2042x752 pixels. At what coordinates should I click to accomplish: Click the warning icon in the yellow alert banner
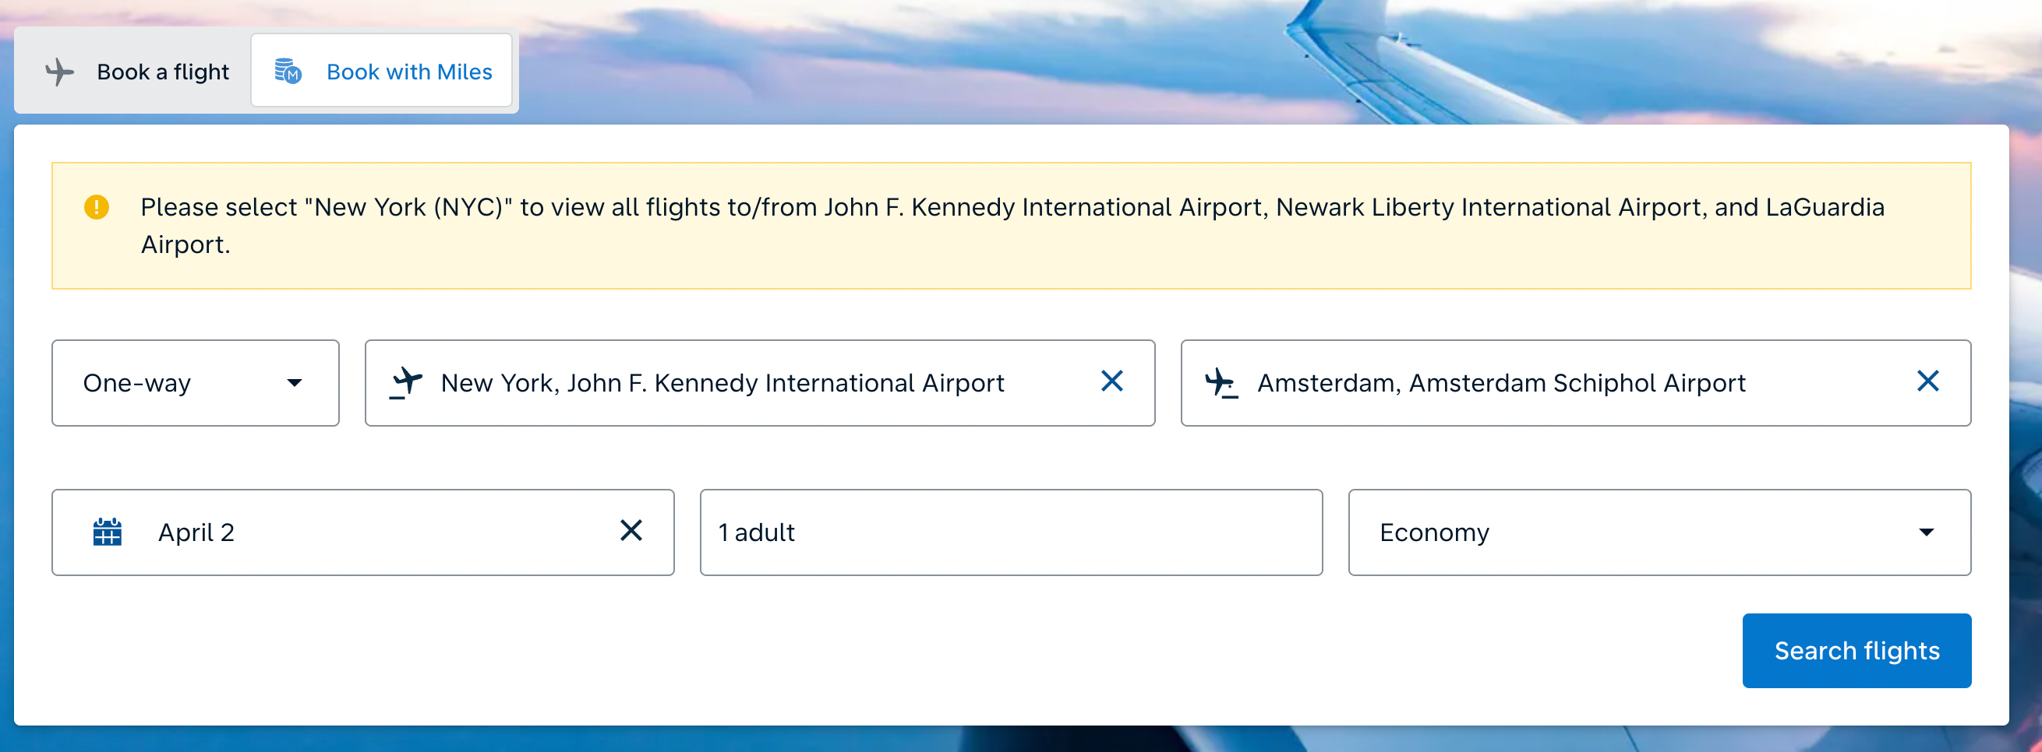pyautogui.click(x=97, y=207)
